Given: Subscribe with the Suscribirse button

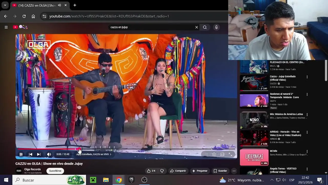Looking at the screenshot, I should pyautogui.click(x=55, y=171).
